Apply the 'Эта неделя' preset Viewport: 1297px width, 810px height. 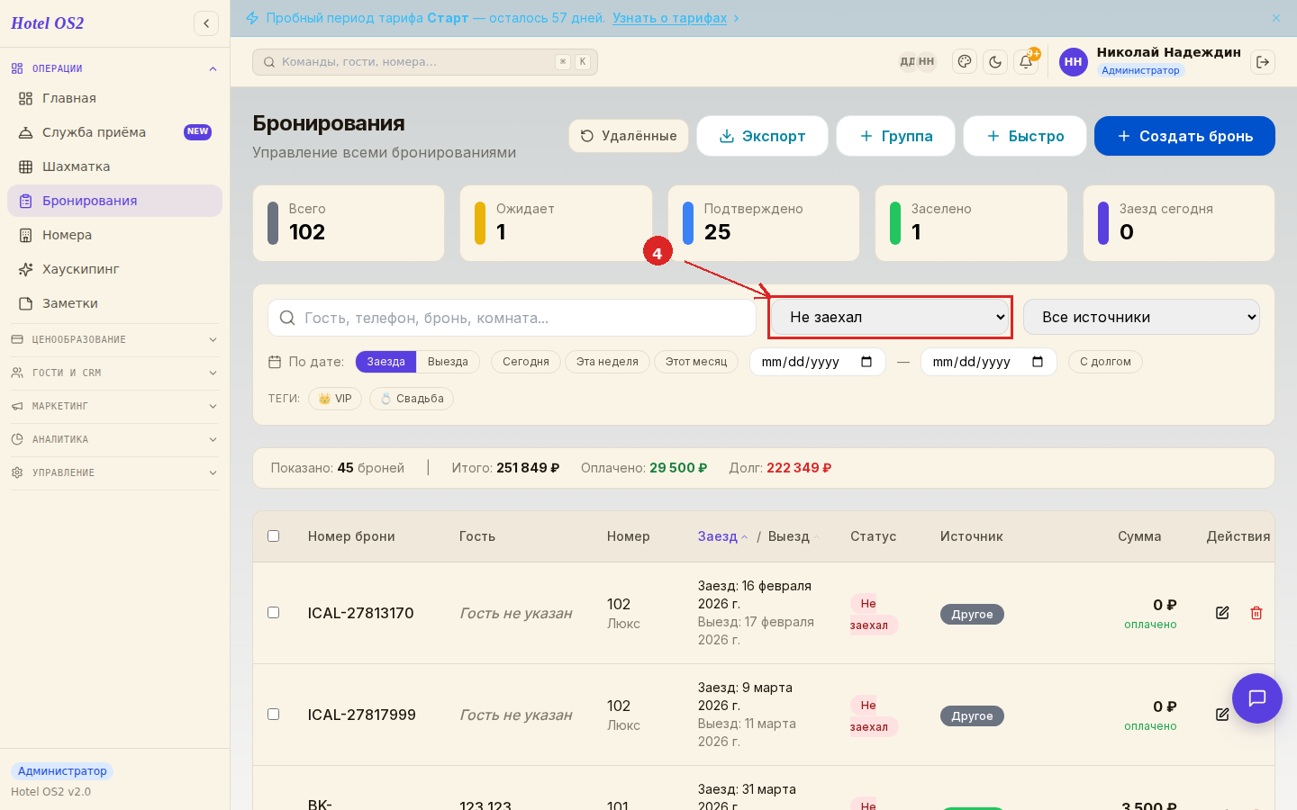607,362
